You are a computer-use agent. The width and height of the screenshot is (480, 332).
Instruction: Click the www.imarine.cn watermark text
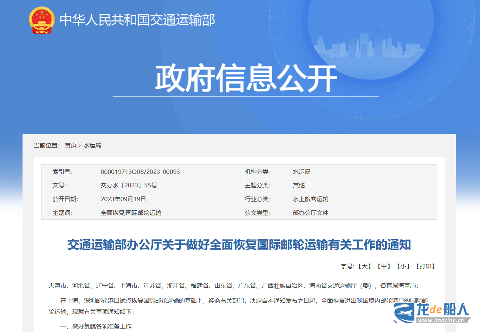click(443, 320)
